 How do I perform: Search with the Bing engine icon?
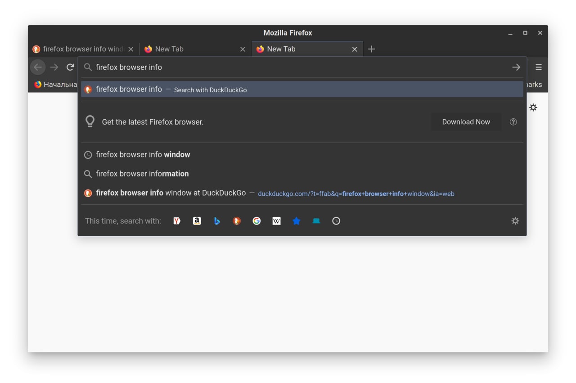click(217, 221)
